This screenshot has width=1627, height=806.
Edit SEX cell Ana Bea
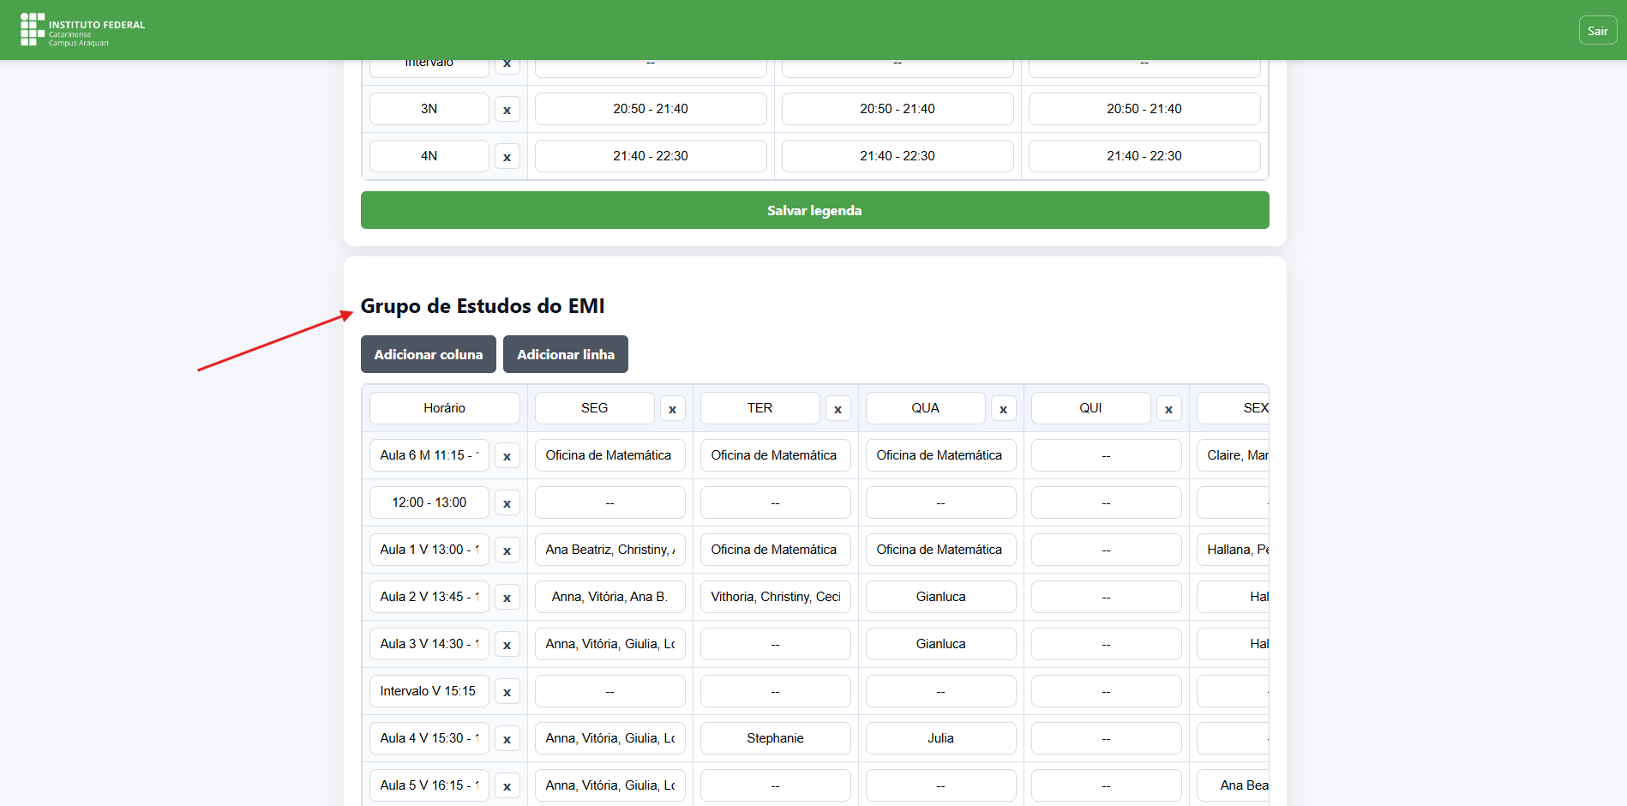1234,785
